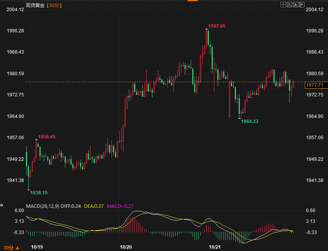Click the jump-to-chart-start icon
Image resolution: width=328 pixels, height=251 pixels.
(x=289, y=5)
